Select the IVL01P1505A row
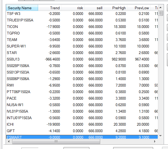Viewport: 168px width, 149px height. [82, 111]
